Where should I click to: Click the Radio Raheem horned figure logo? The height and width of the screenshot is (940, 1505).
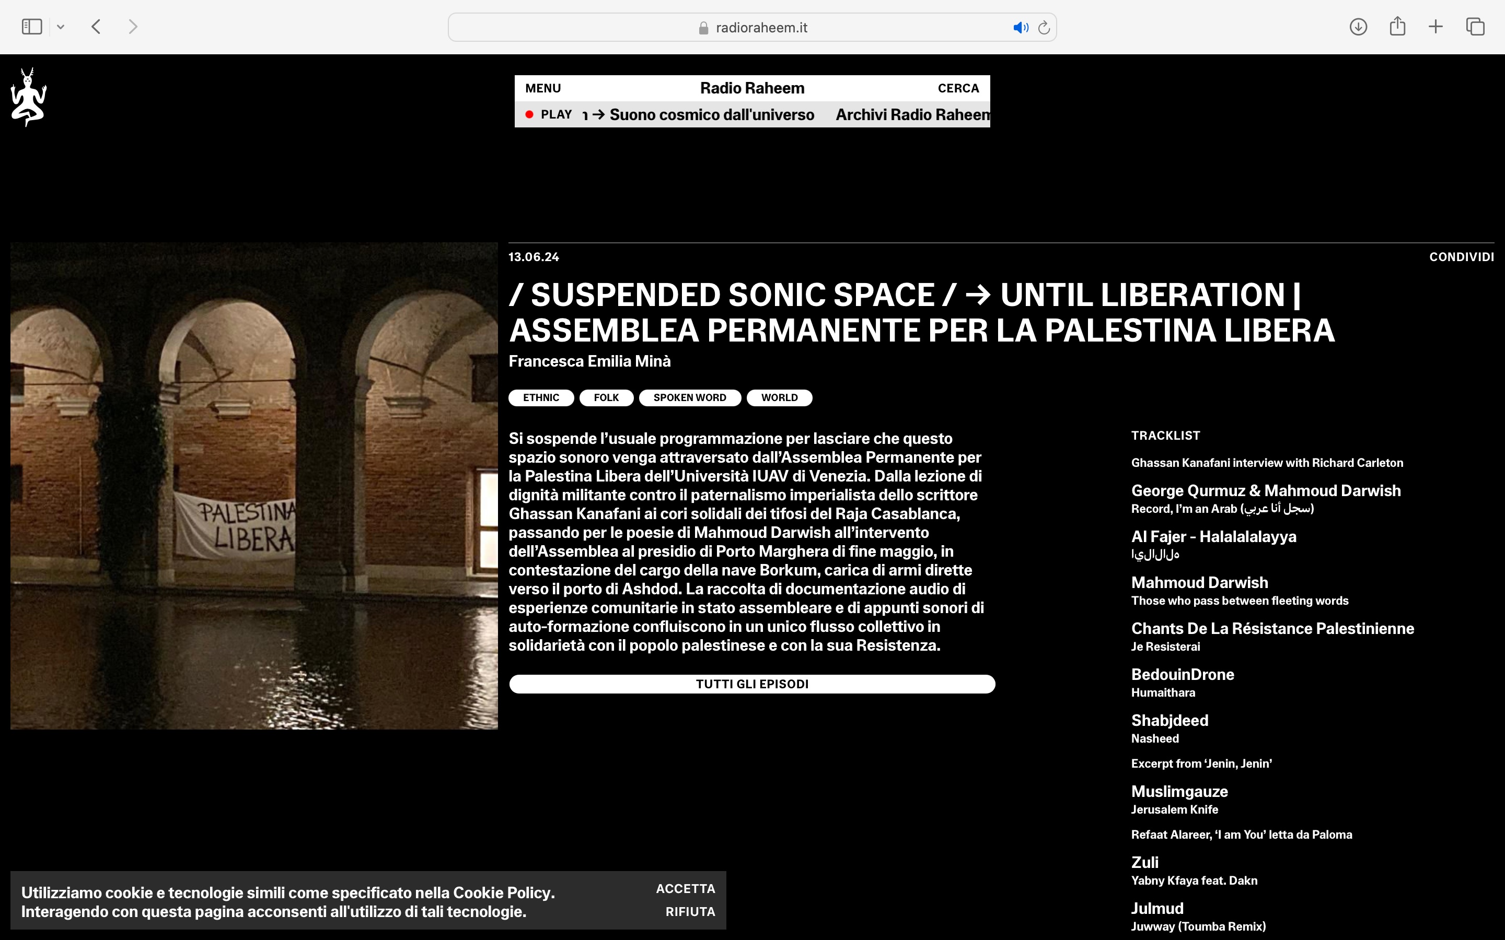(29, 97)
